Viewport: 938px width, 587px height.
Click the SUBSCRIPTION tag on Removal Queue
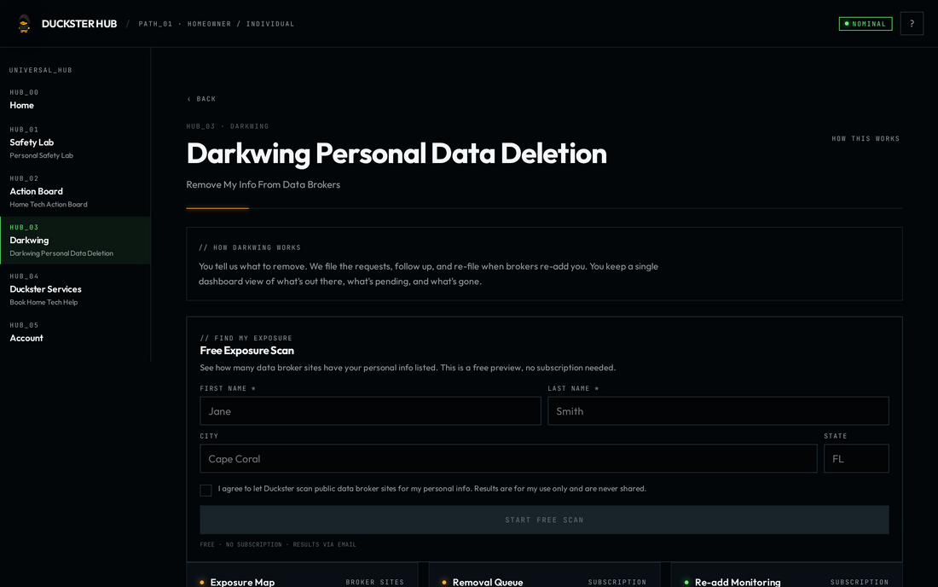(x=617, y=582)
